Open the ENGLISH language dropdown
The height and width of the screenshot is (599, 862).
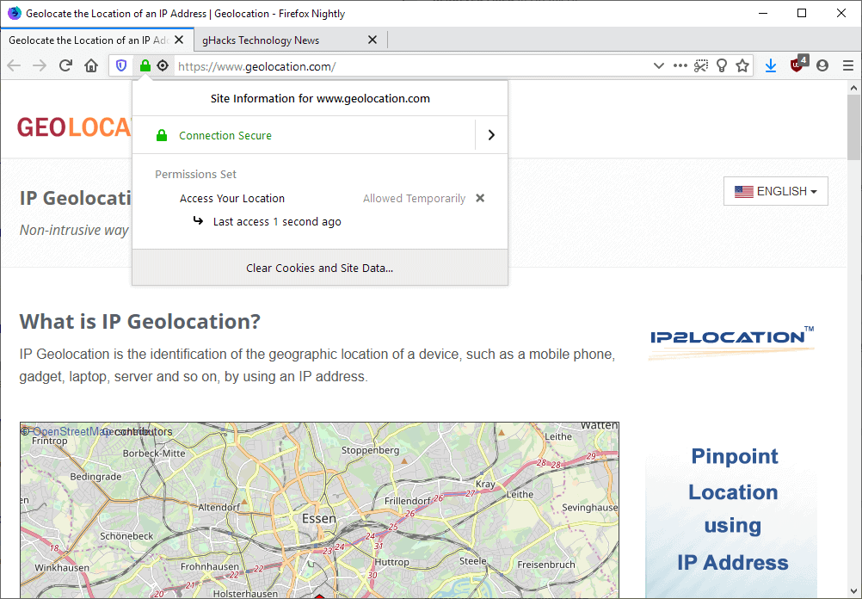click(775, 190)
